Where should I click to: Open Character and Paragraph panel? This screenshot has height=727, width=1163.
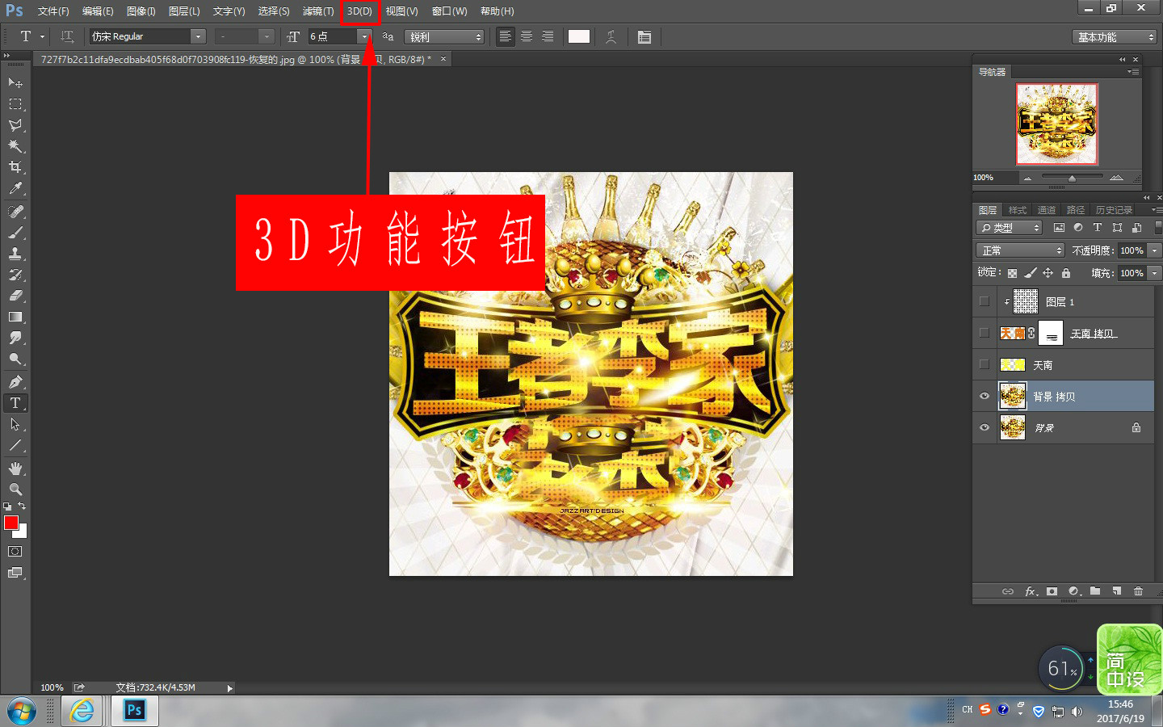[x=644, y=36]
